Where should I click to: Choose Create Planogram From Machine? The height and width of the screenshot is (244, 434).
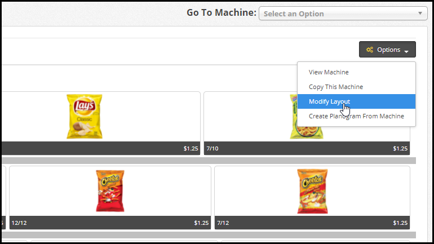point(356,116)
